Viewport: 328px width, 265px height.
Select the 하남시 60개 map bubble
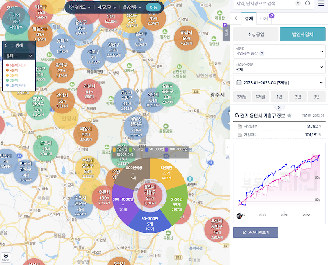tap(187, 38)
